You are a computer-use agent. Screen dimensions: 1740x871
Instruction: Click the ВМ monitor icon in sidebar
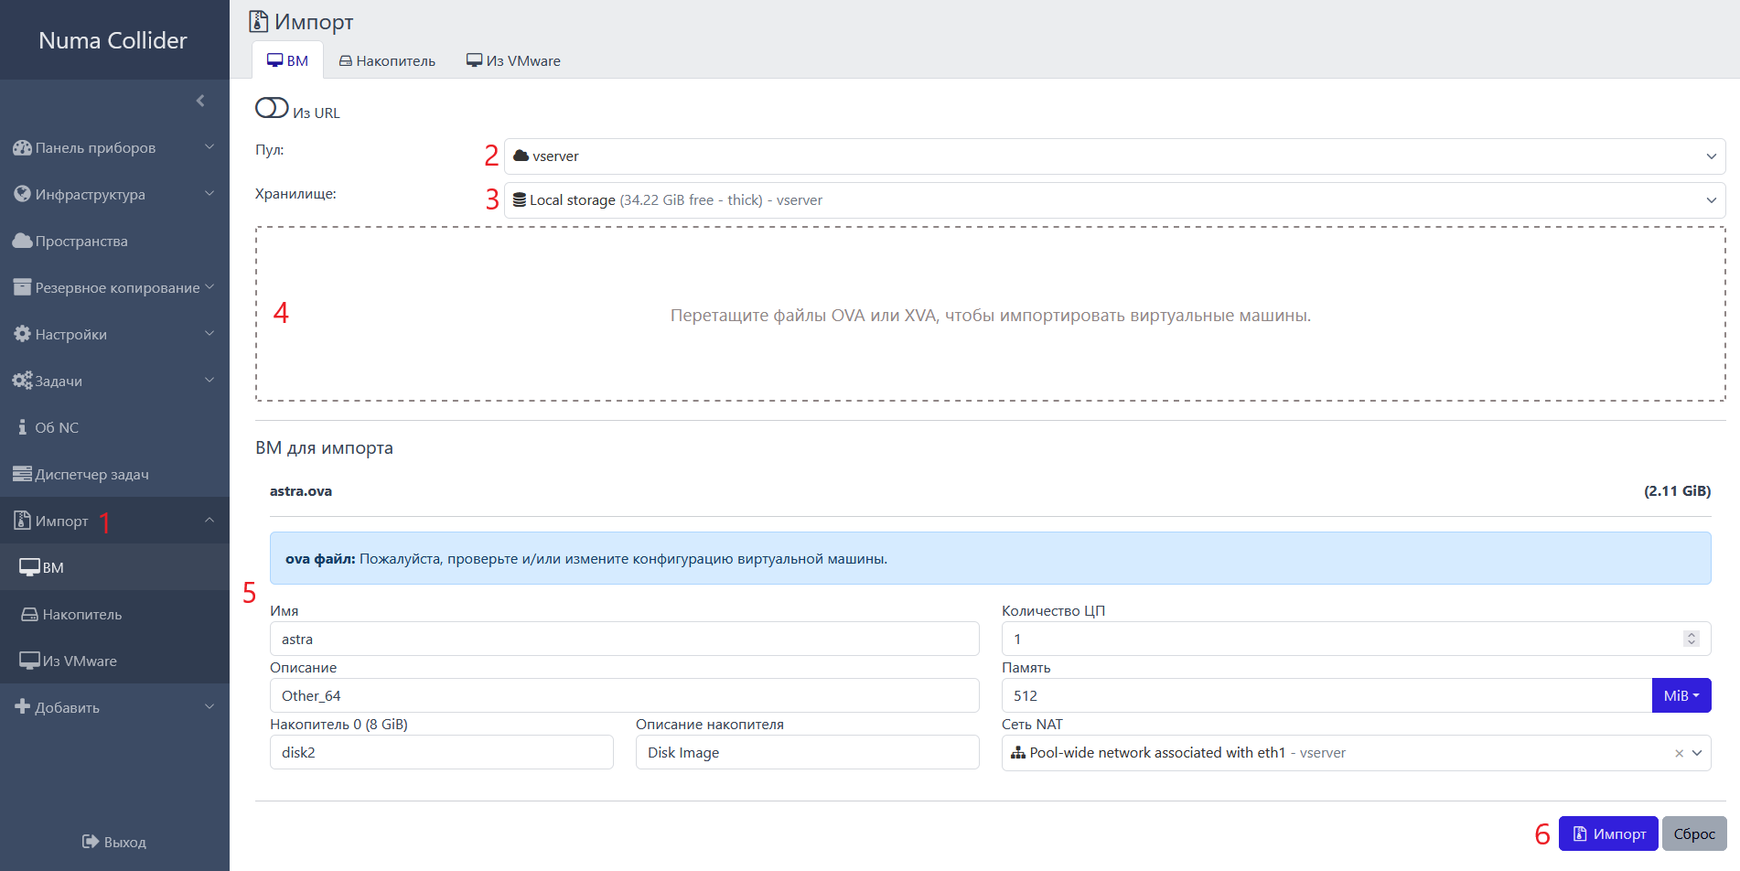tap(29, 567)
